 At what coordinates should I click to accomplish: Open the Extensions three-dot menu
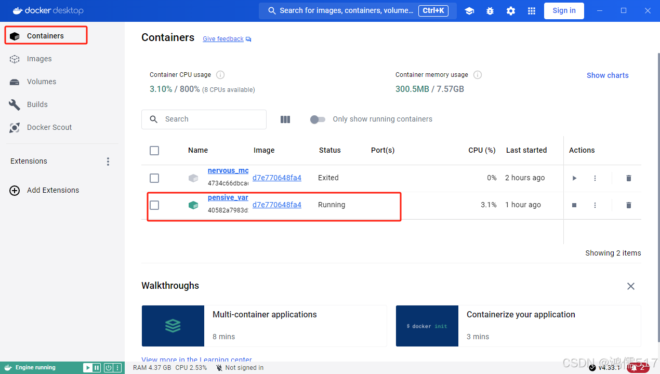[x=108, y=162]
